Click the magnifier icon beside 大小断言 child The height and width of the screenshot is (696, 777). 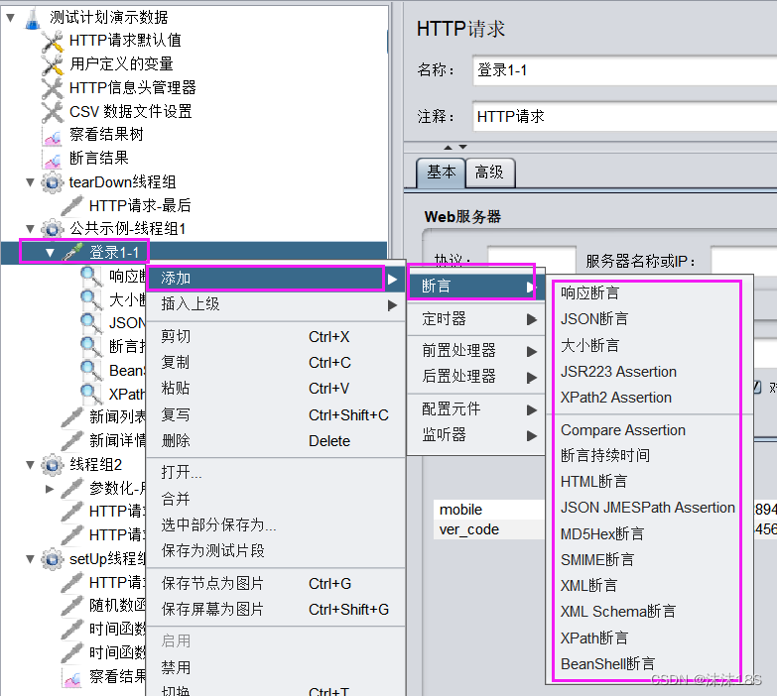tap(91, 299)
